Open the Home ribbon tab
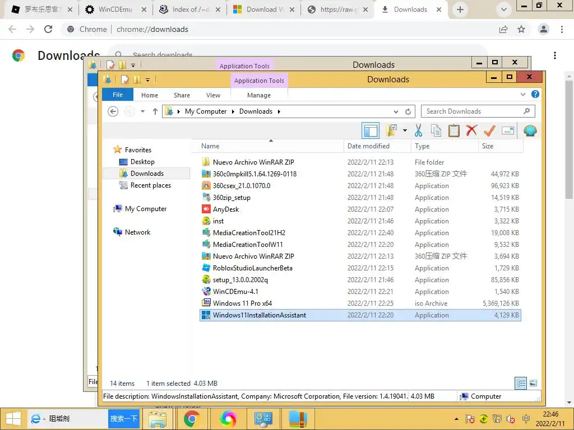Screen dimensions: 574x430 point(150,95)
